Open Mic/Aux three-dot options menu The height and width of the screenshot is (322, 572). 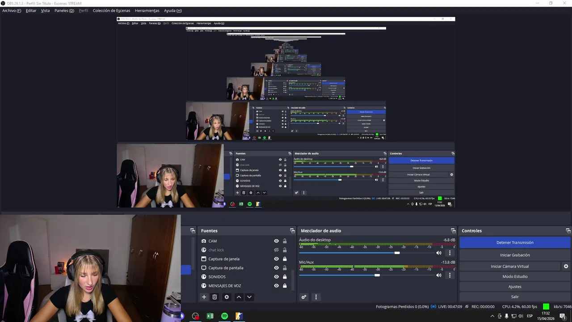point(450,275)
